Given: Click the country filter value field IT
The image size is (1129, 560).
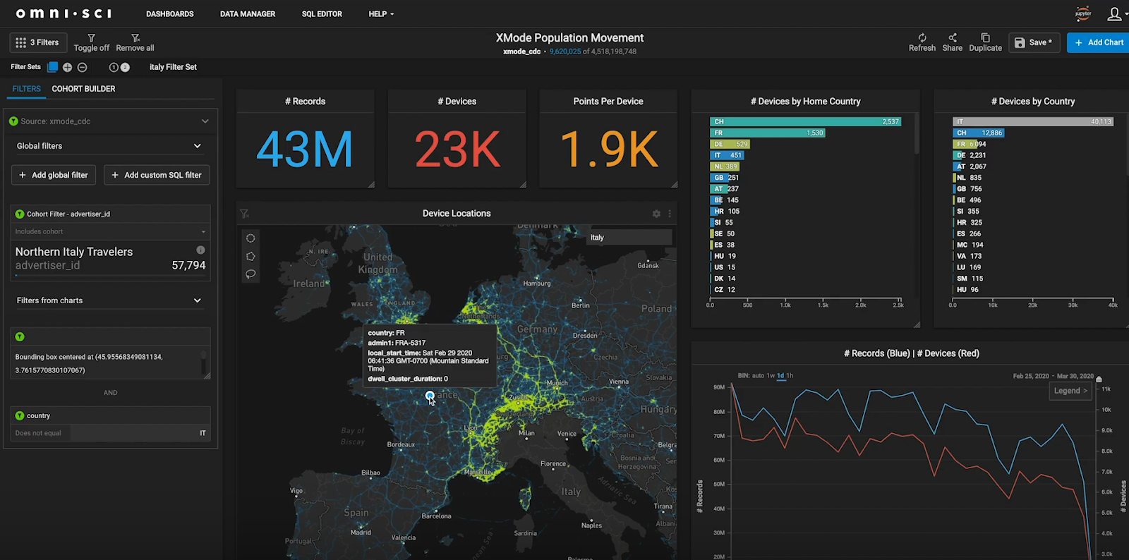Looking at the screenshot, I should coord(140,433).
